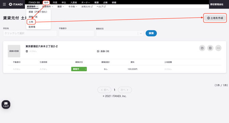The image size is (229, 123).
Task: Click the image icon next to 画像 0枚
Action: (x=98, y=51)
